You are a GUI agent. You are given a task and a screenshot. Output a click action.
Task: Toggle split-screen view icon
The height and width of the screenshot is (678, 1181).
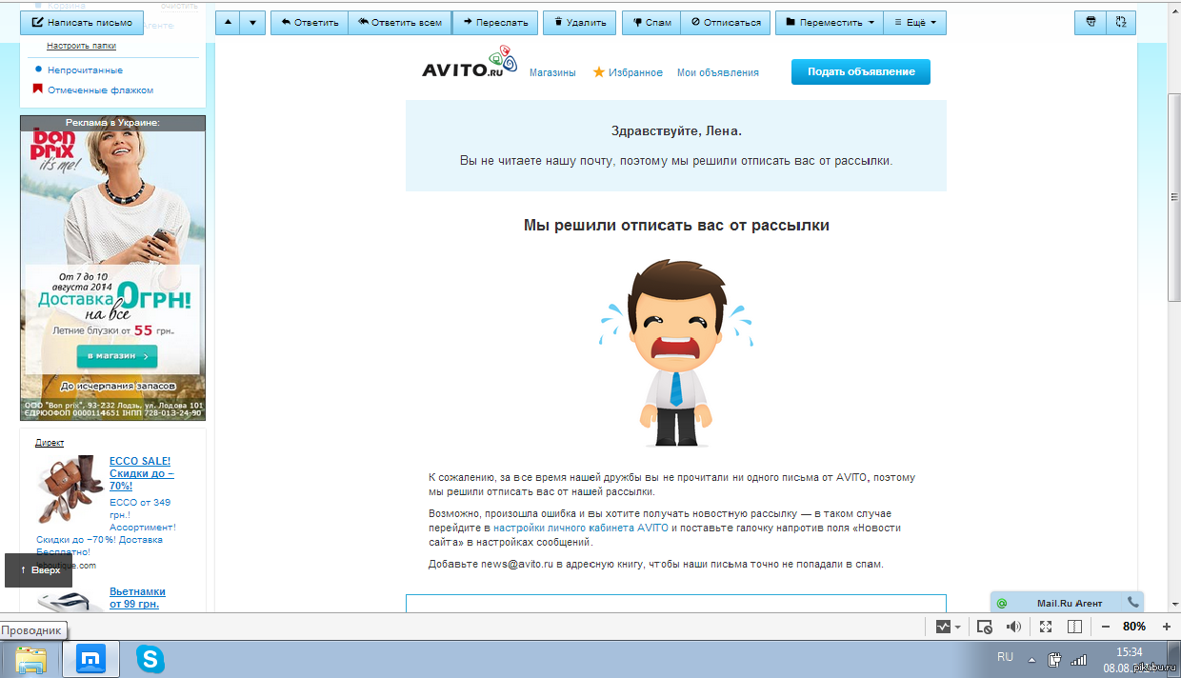pyautogui.click(x=1075, y=627)
